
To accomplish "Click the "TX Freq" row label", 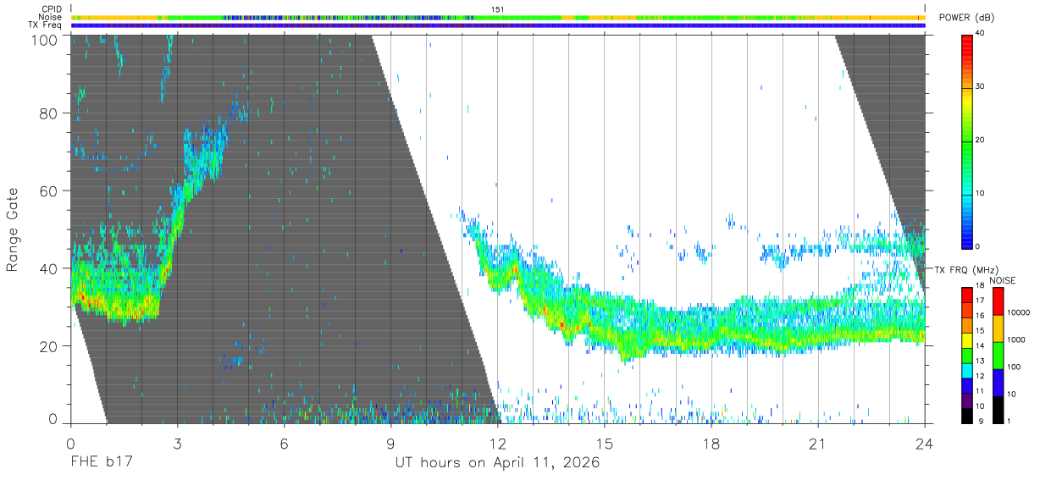I will [46, 25].
